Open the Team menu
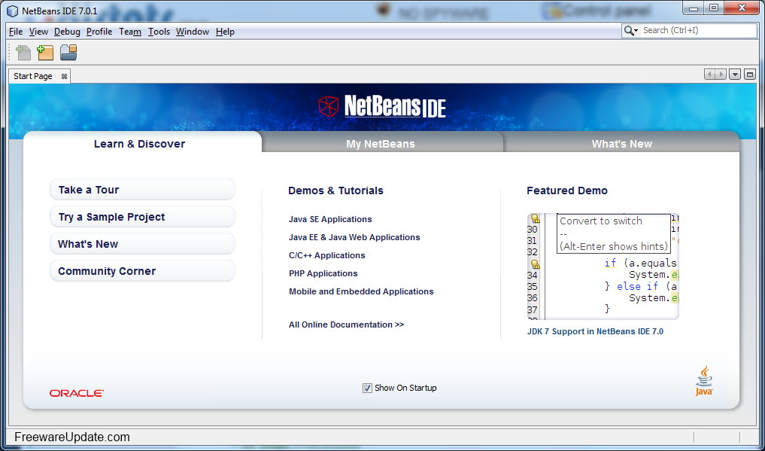 (130, 32)
